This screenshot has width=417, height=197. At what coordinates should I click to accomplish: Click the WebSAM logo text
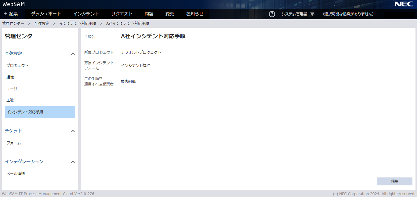[14, 4]
